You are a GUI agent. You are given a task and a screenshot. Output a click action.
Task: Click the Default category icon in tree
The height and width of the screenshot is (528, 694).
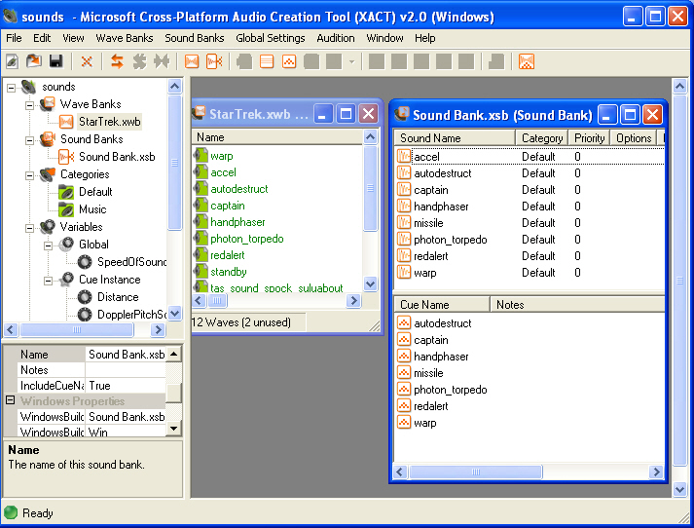66,192
